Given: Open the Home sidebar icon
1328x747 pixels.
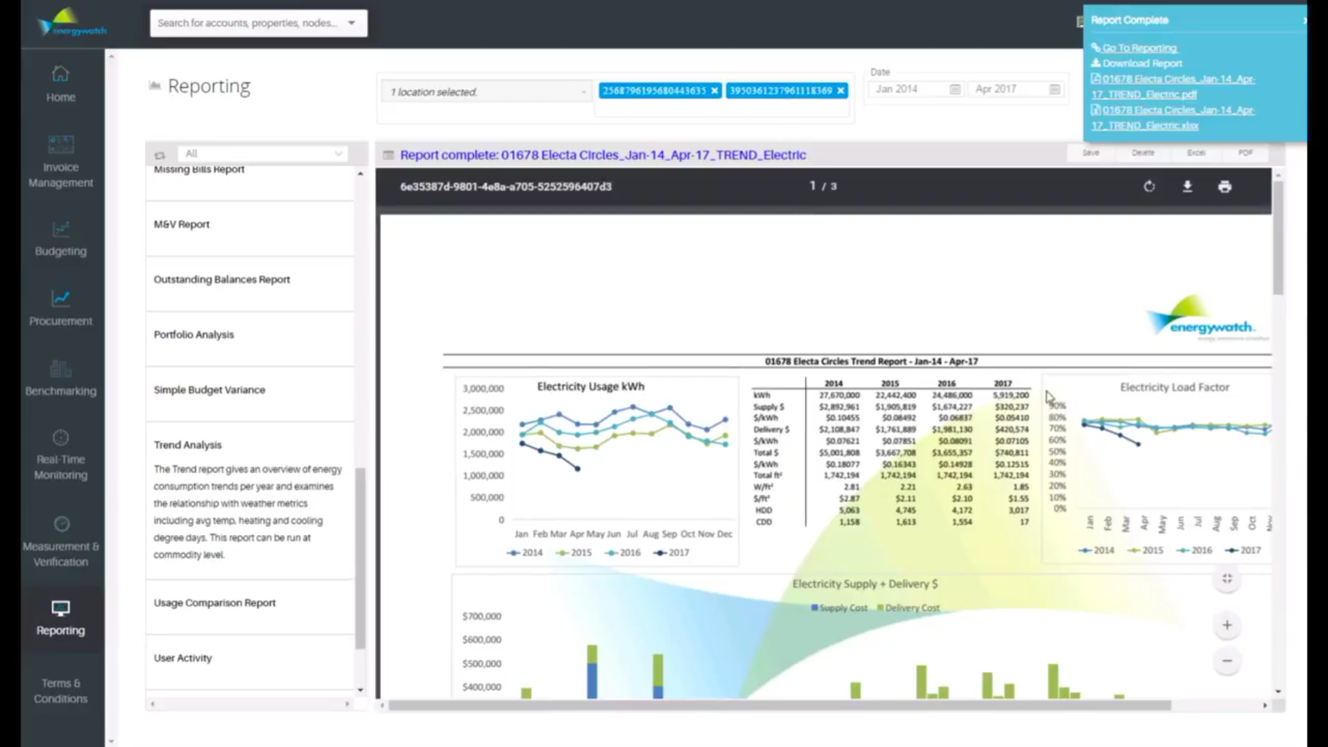Looking at the screenshot, I should 61,83.
